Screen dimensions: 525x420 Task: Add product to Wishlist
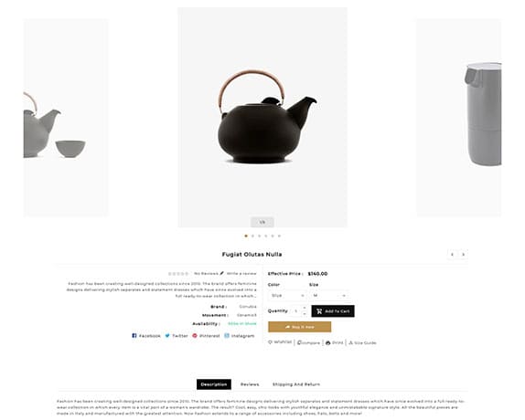pos(280,342)
